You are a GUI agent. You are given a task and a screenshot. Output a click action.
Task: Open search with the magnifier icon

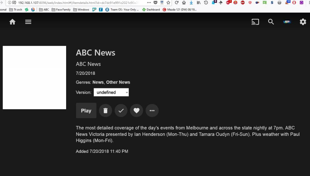pyautogui.click(x=271, y=22)
